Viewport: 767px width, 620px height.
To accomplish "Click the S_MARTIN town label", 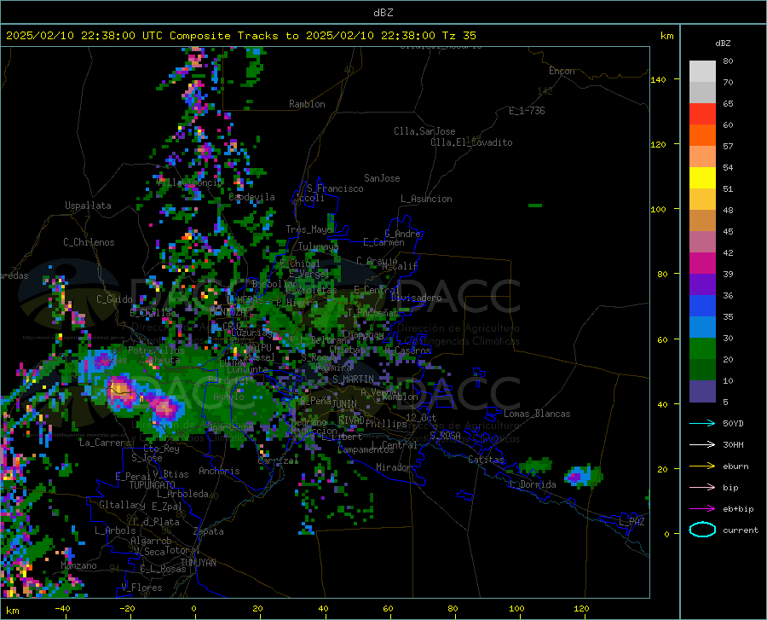I will tap(353, 379).
